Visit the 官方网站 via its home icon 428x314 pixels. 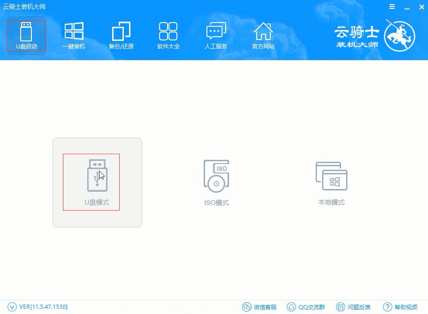coord(263,34)
